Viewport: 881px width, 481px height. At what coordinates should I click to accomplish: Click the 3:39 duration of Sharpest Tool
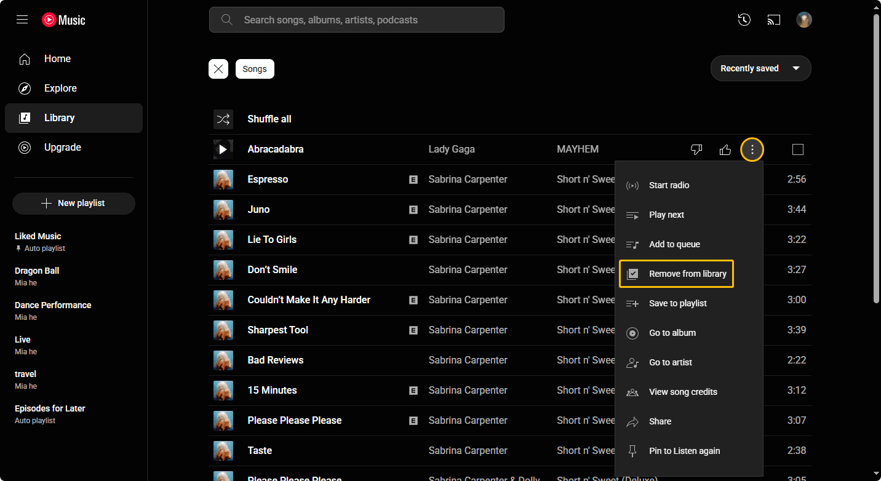(x=797, y=330)
